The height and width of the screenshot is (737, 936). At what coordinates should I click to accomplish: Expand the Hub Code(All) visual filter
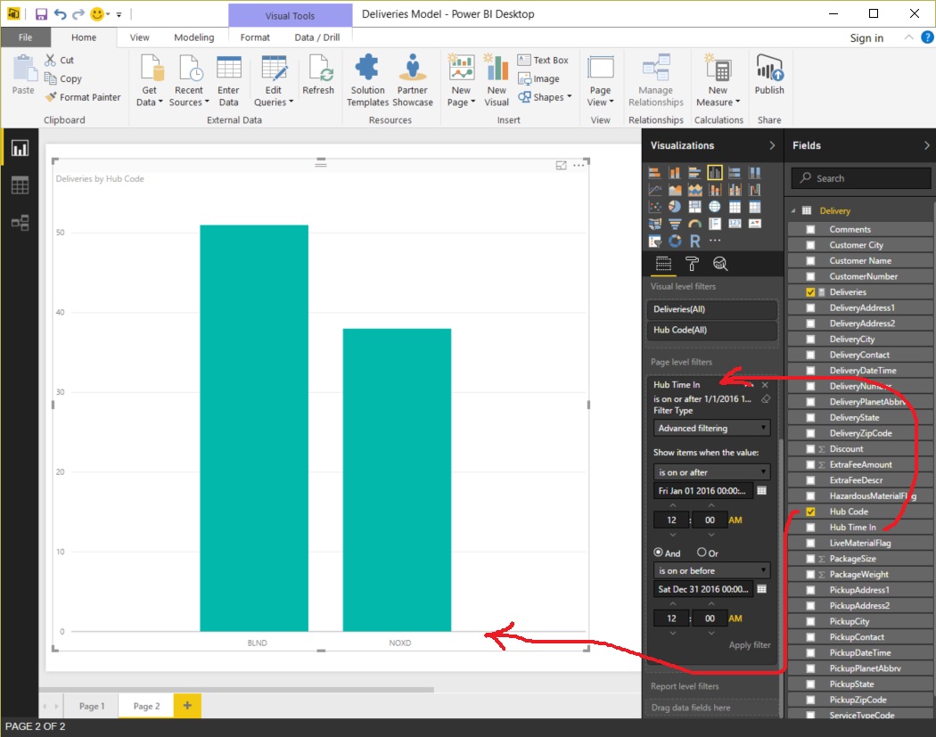(711, 330)
